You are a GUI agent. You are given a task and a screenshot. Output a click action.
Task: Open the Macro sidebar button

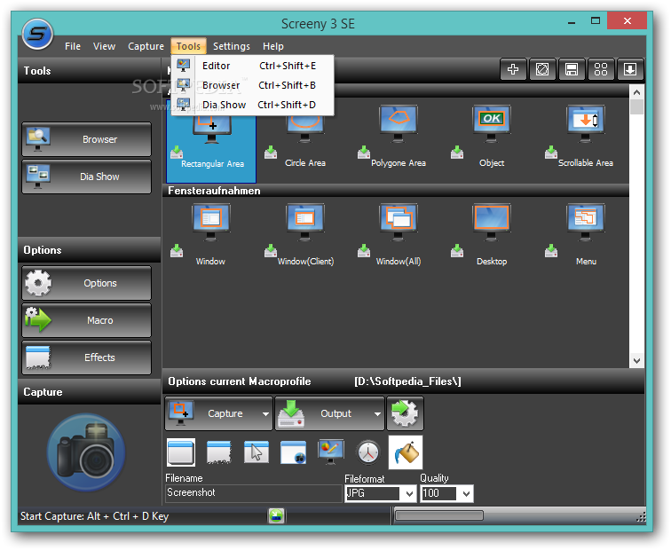(x=86, y=320)
